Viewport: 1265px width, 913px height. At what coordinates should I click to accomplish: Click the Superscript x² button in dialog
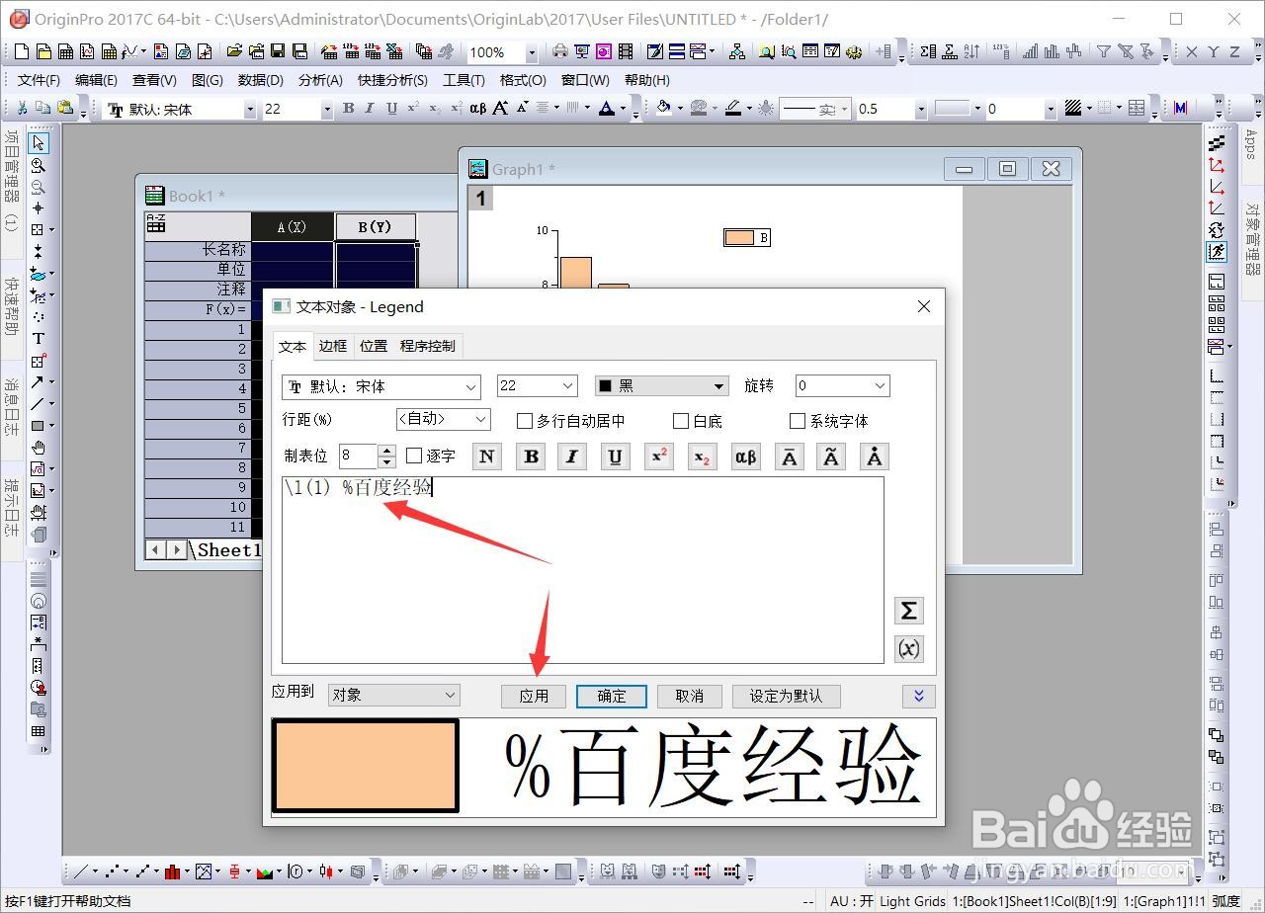[x=659, y=456]
